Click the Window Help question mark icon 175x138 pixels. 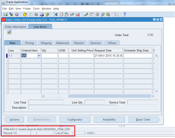[125, 14]
